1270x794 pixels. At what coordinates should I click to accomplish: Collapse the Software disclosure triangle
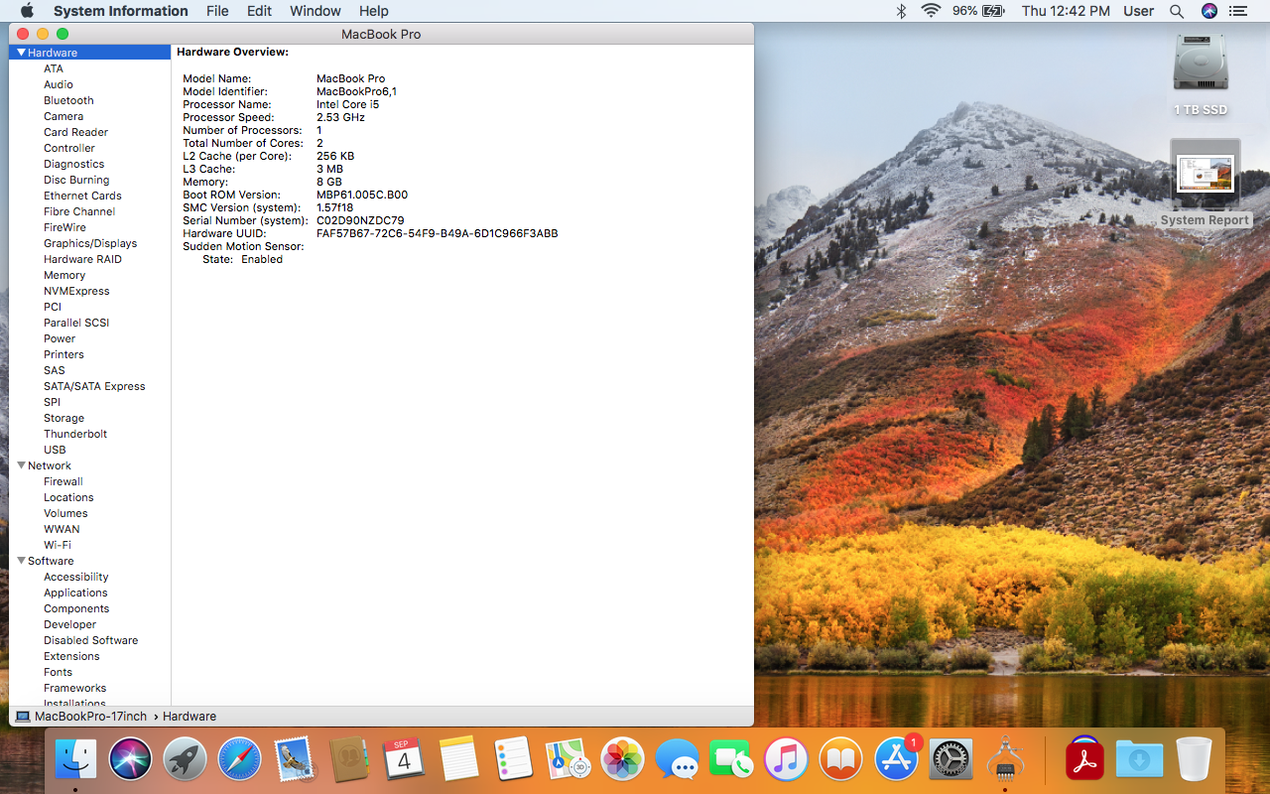[x=21, y=561]
